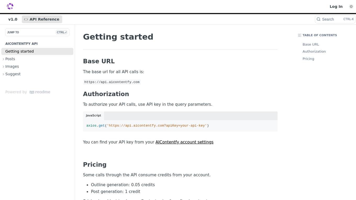This screenshot has height=200, width=356.
Task: Expand the Images section chevron
Action: 3,67
